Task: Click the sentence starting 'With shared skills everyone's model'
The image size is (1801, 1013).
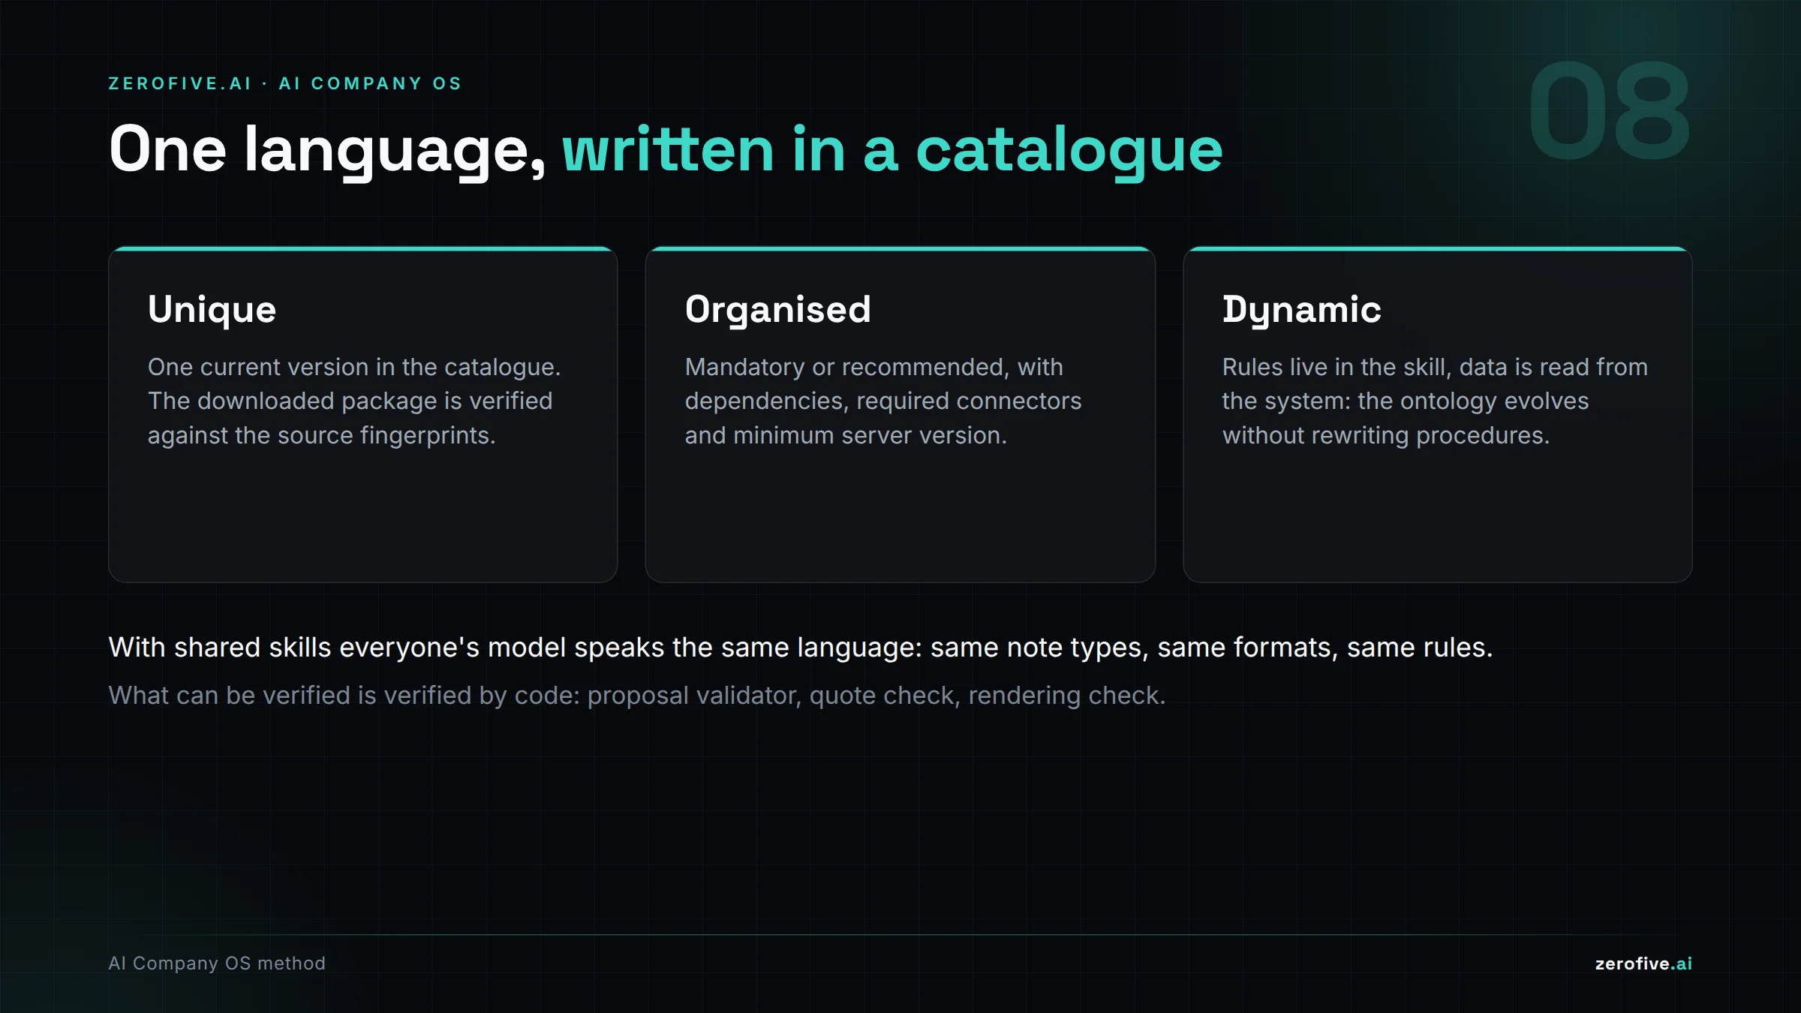Action: click(801, 648)
